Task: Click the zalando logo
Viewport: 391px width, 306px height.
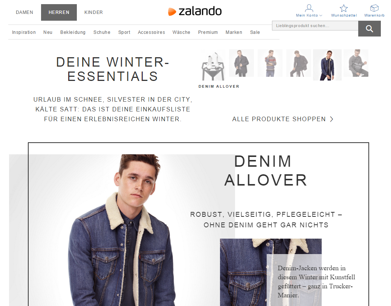Action: pyautogui.click(x=195, y=11)
